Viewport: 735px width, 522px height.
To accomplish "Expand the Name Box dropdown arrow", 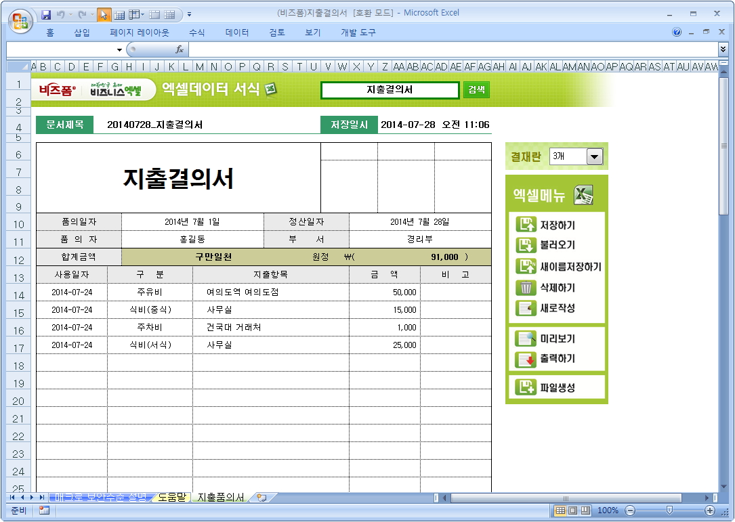I will click(119, 49).
